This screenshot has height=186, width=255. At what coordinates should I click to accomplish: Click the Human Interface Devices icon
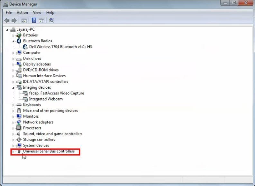[x=19, y=76]
